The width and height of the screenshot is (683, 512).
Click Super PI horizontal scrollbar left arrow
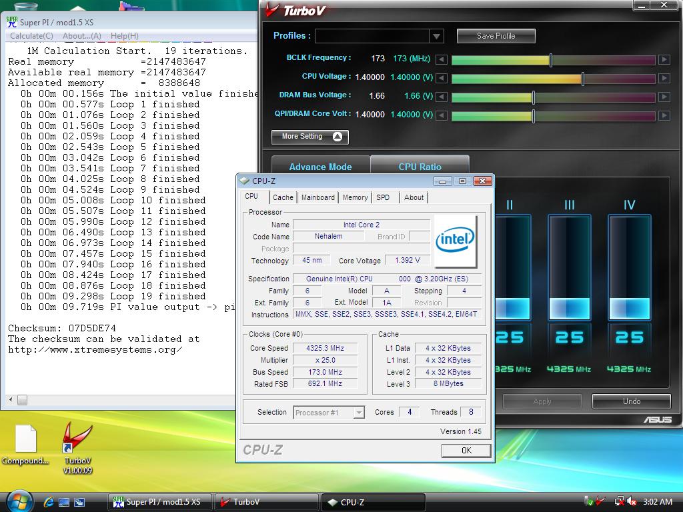point(11,399)
